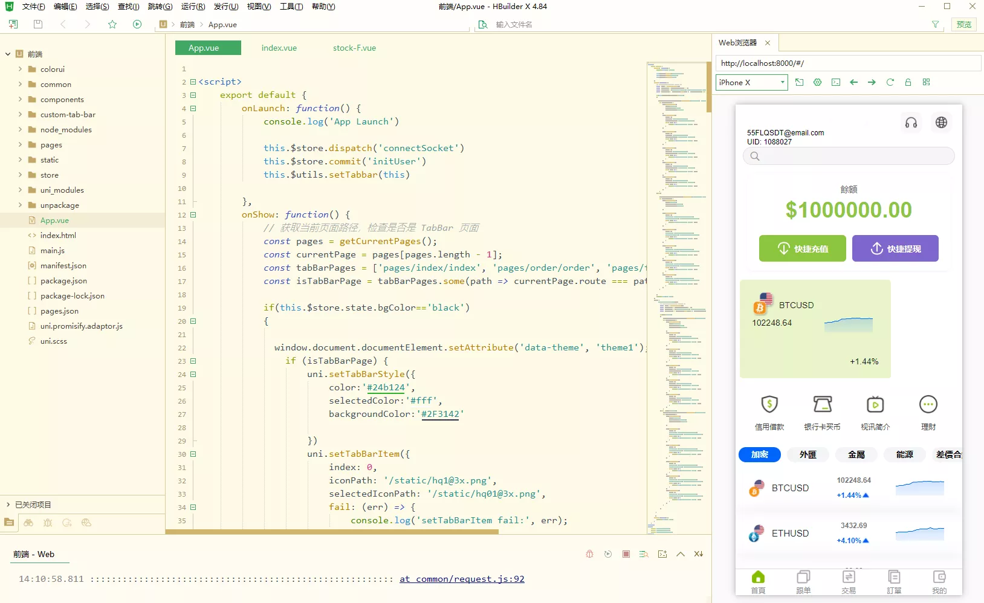Select the 外匯 category pill in preview
The width and height of the screenshot is (984, 603).
coord(808,454)
